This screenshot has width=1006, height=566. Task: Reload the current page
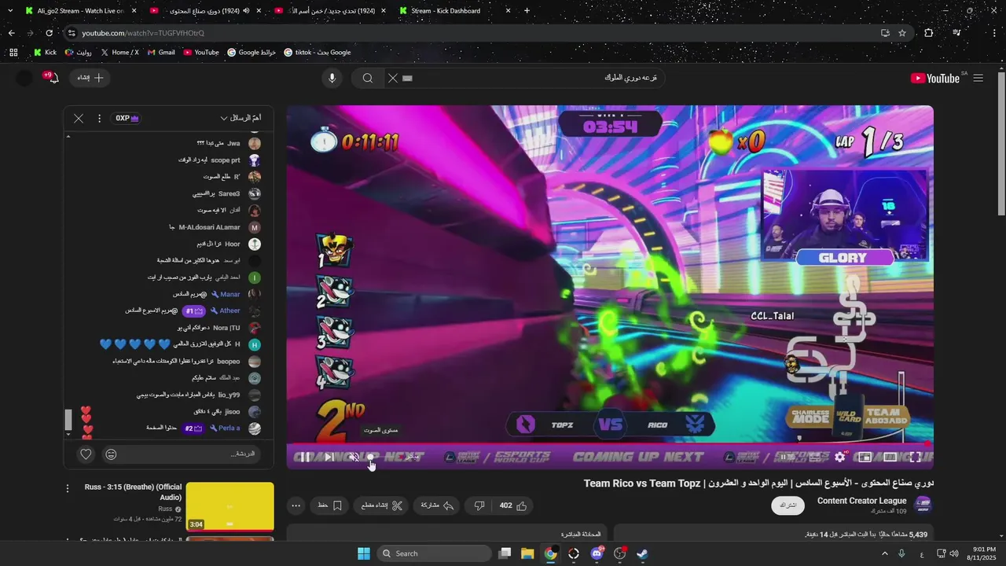[49, 33]
